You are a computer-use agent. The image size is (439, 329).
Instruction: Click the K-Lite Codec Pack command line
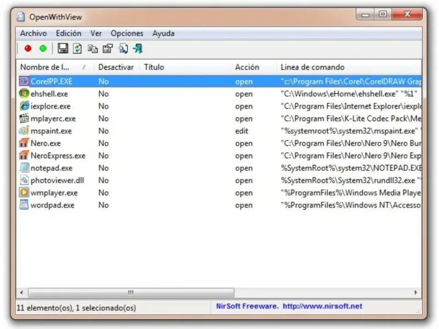click(351, 118)
